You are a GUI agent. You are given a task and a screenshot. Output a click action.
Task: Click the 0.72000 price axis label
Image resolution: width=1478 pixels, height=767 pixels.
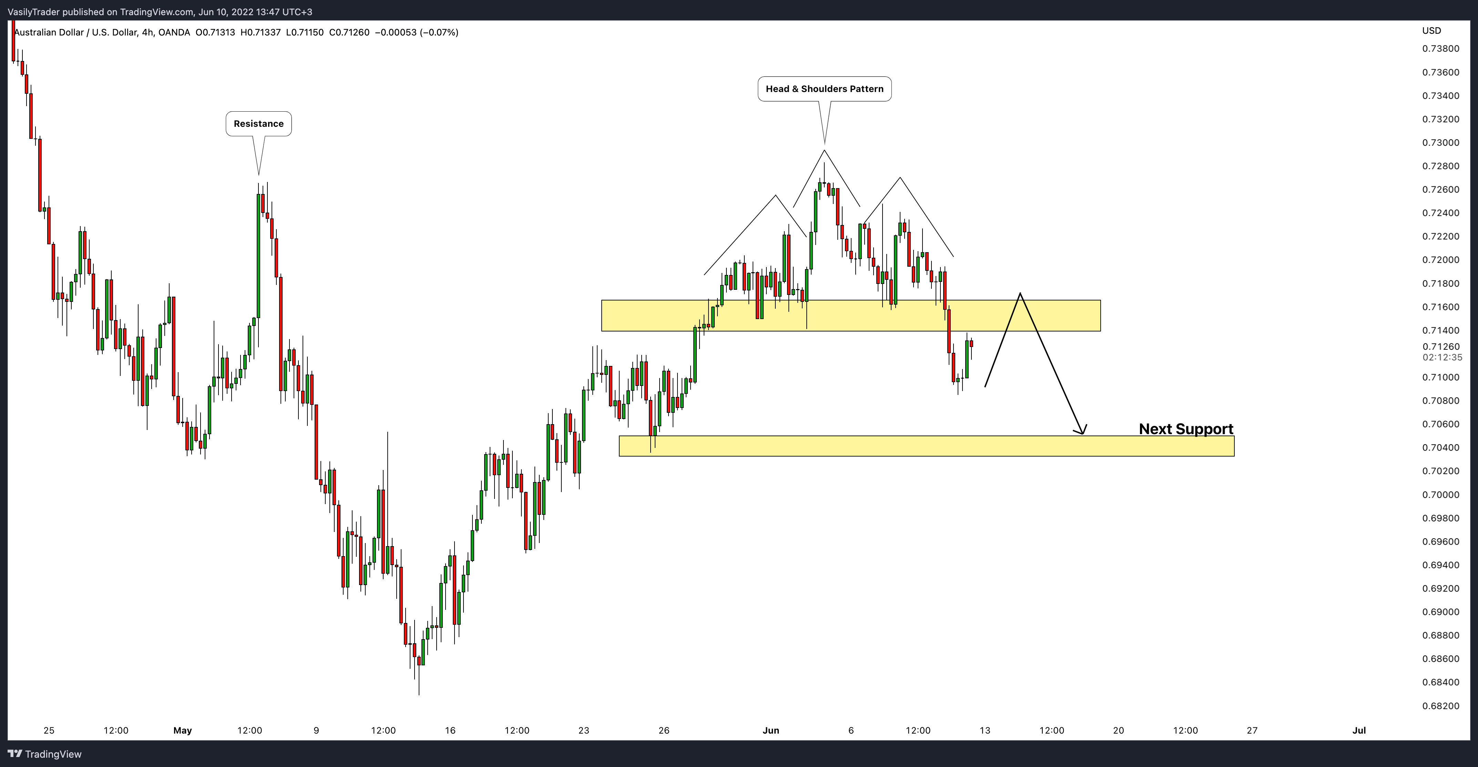(1441, 260)
